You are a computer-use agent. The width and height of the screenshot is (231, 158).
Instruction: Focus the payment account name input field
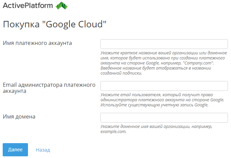coord(164,44)
